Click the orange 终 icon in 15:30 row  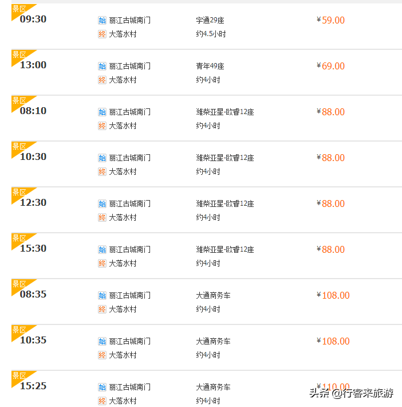(x=102, y=264)
